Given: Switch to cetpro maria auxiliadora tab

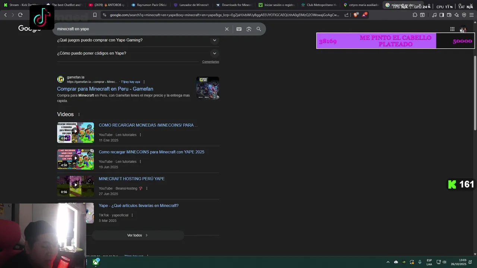Looking at the screenshot, I should pos(361,5).
